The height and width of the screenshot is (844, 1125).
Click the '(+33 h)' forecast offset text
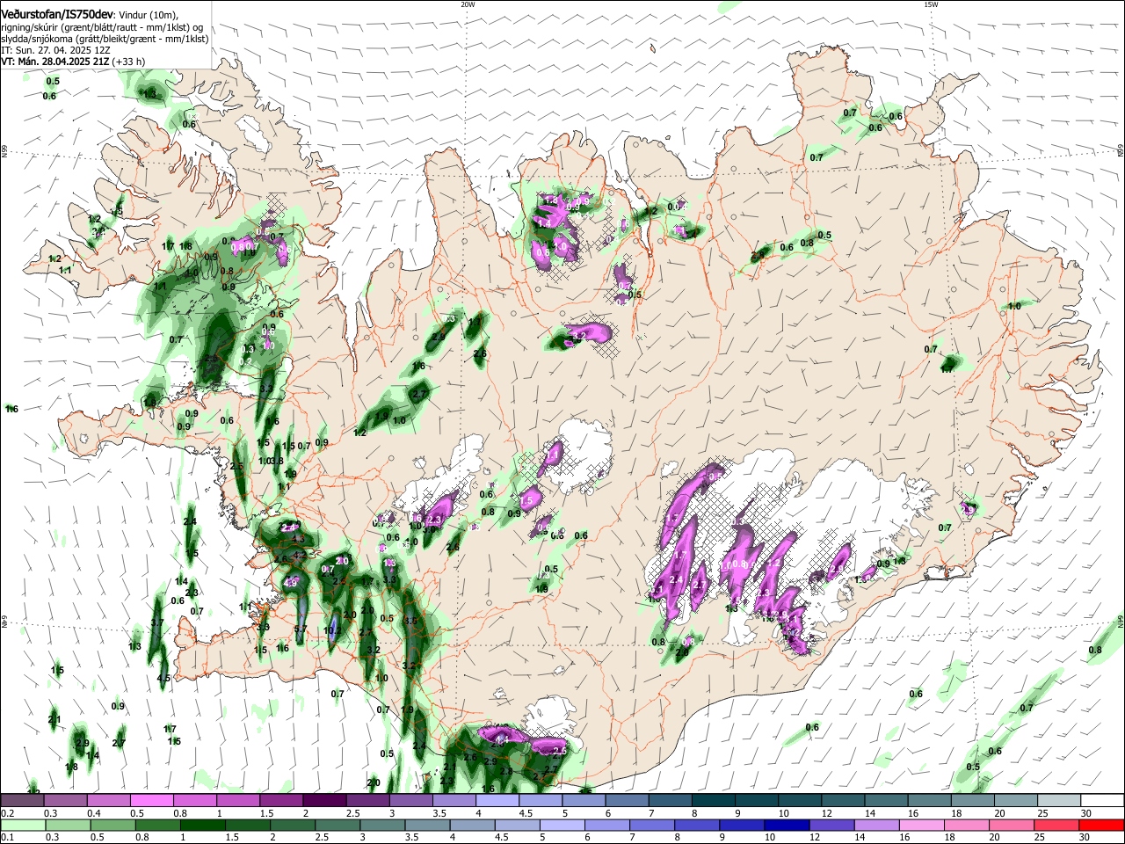click(x=130, y=62)
